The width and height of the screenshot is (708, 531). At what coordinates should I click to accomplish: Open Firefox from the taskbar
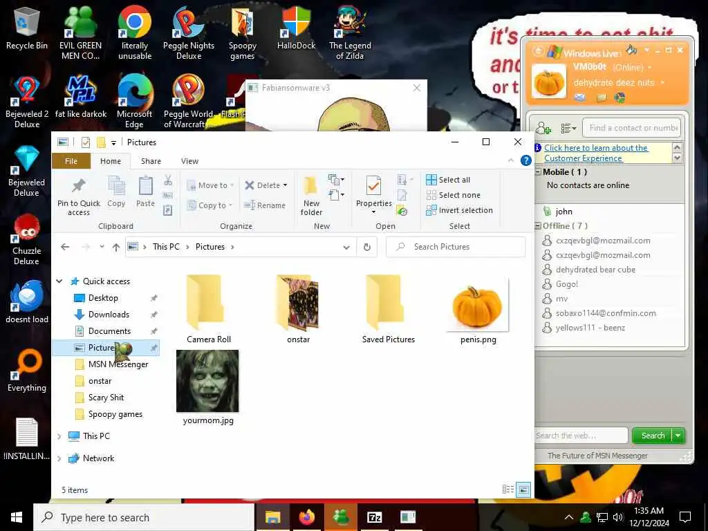point(306,517)
